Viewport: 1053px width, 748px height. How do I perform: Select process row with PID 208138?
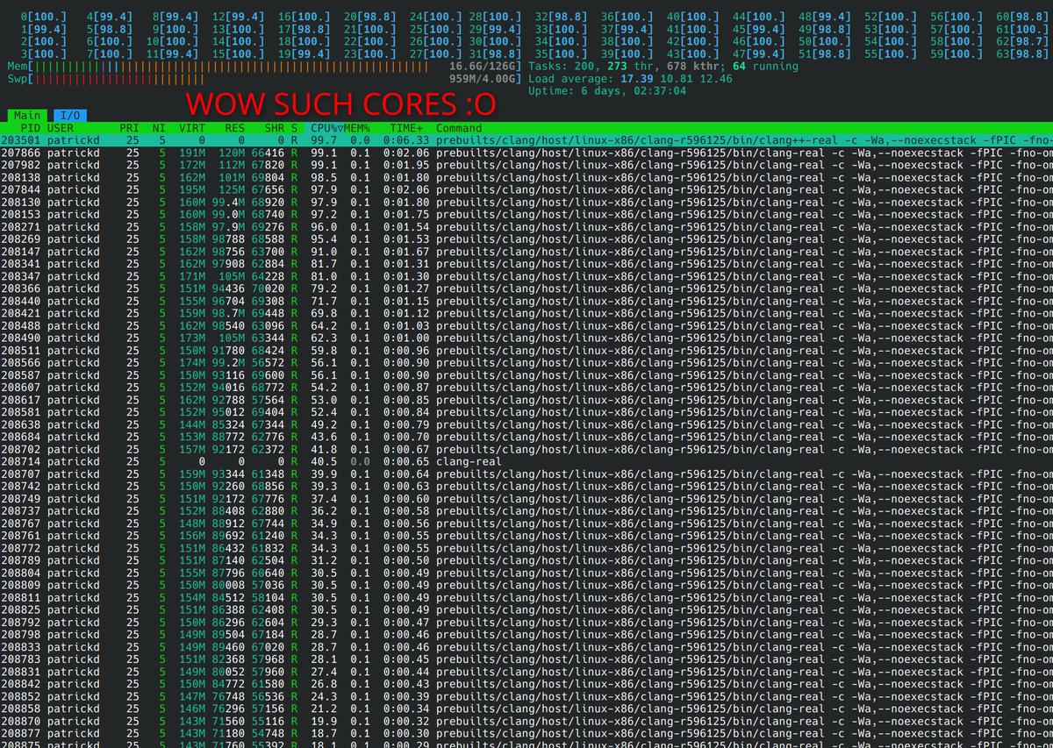point(526,177)
